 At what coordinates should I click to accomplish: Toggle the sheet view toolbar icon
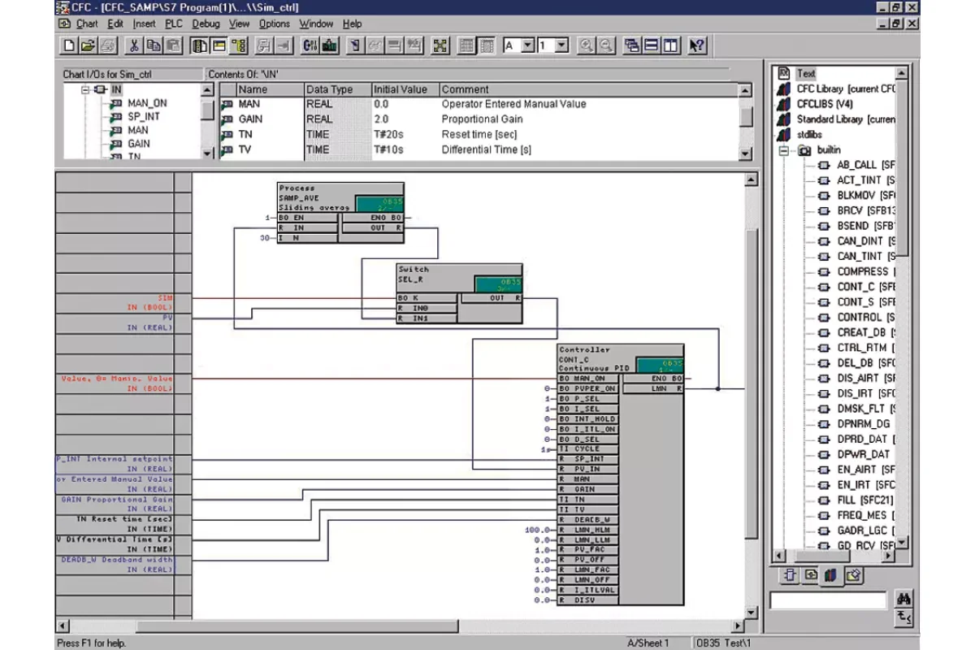[x=486, y=46]
